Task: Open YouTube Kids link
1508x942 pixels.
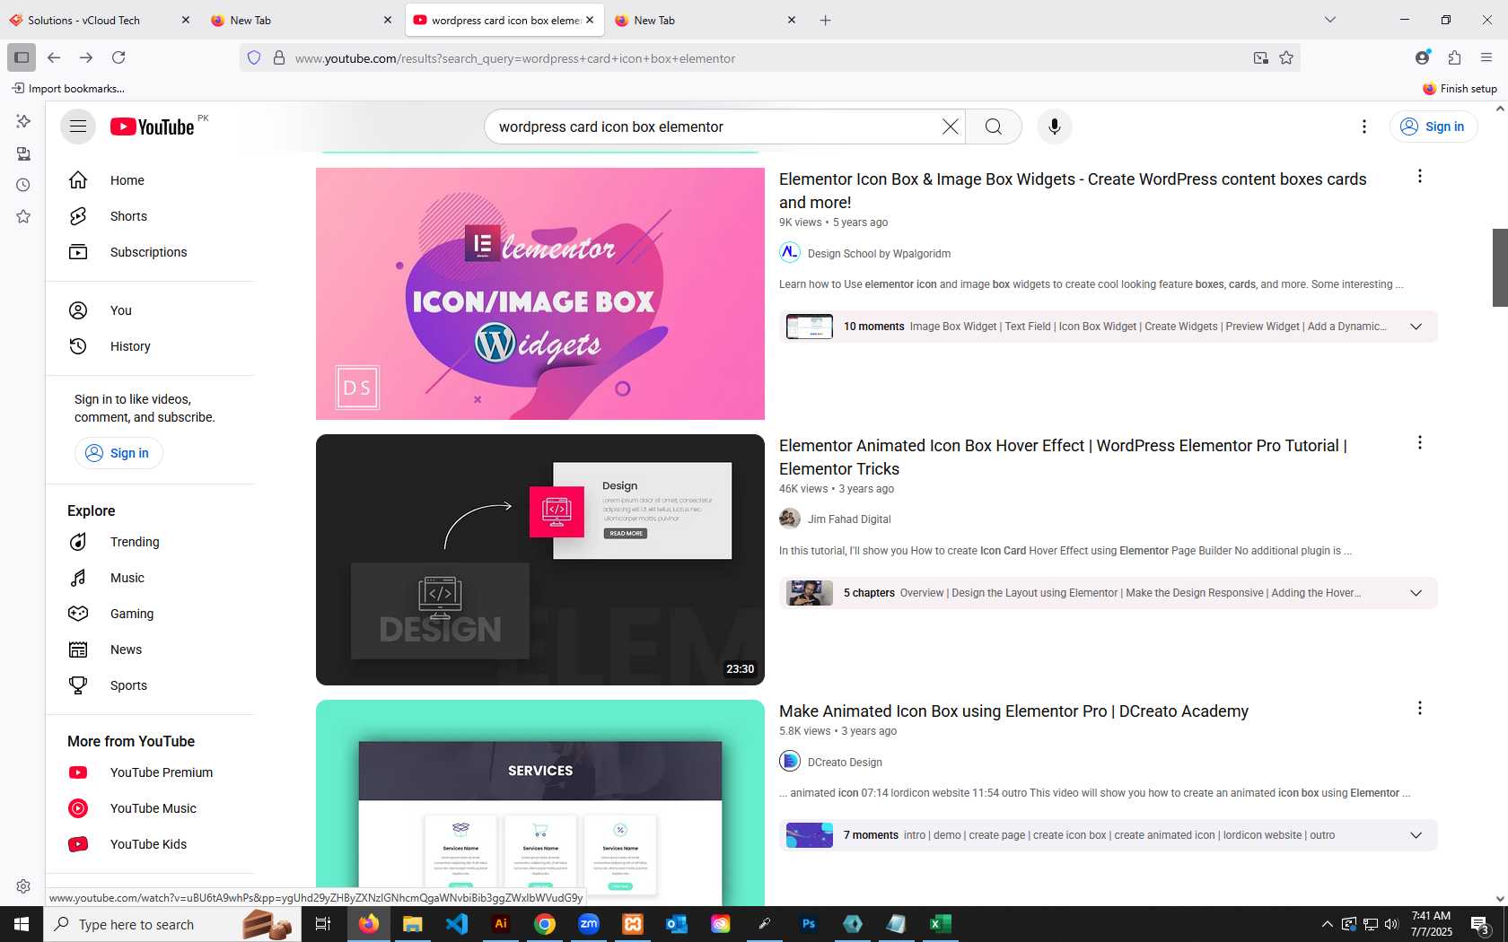Action: click(150, 844)
